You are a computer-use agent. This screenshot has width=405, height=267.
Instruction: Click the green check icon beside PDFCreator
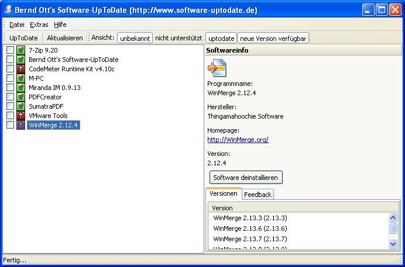tap(20, 97)
